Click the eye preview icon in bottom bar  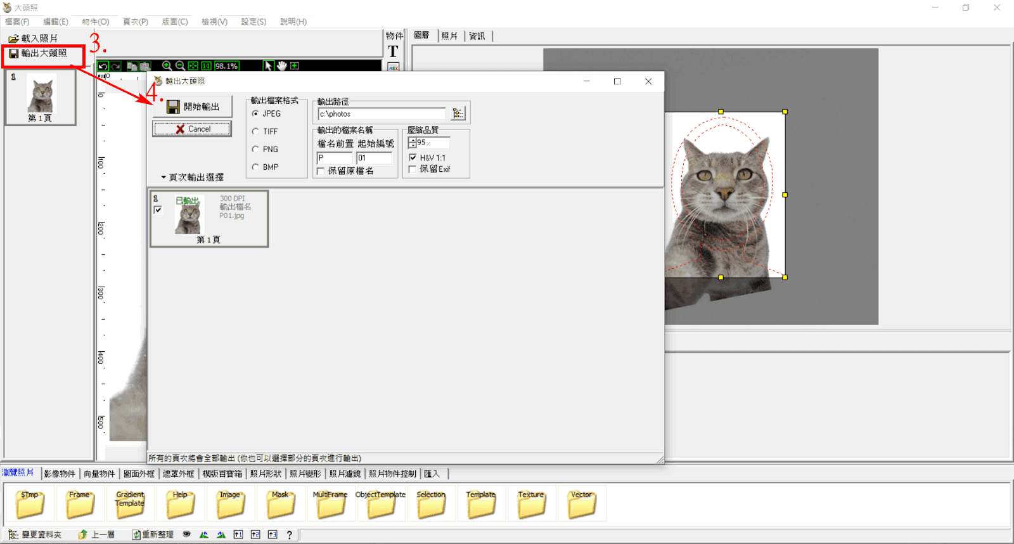186,534
